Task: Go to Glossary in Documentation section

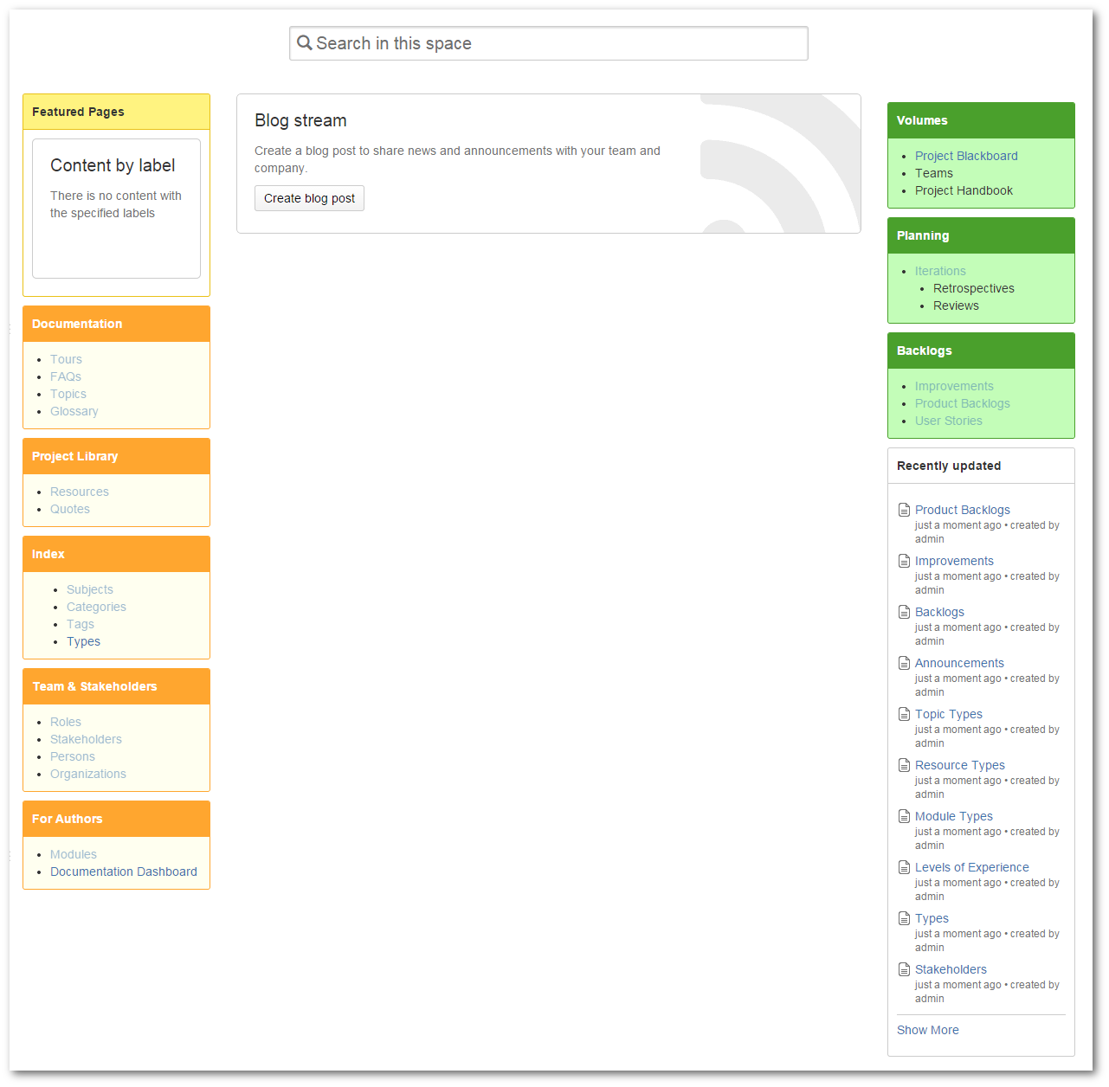Action: pos(74,411)
